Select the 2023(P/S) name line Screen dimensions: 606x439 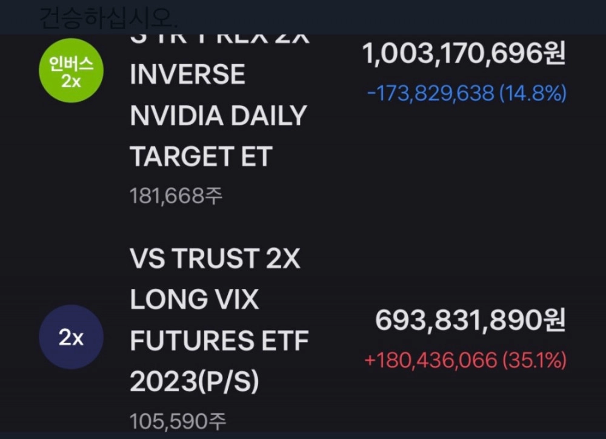coord(195,381)
